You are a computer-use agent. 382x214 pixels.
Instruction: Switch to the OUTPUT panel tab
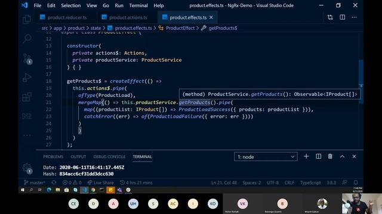tap(78, 157)
